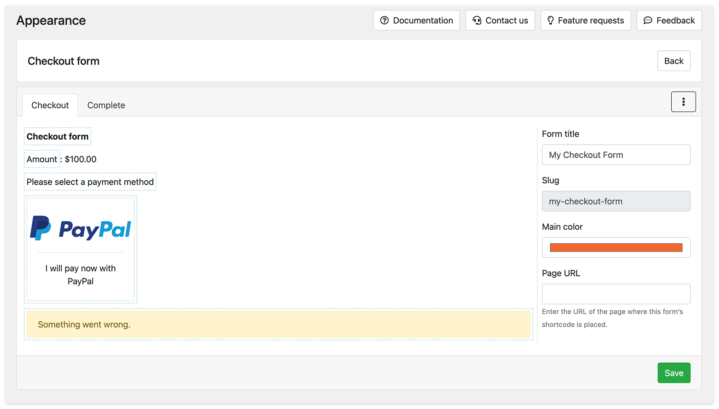Select the 'Please select a payment method' block
This screenshot has height=409, width=719.
(90, 182)
